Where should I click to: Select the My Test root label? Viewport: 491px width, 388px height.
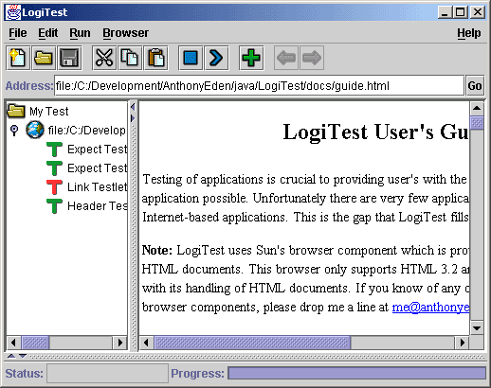[x=49, y=112]
